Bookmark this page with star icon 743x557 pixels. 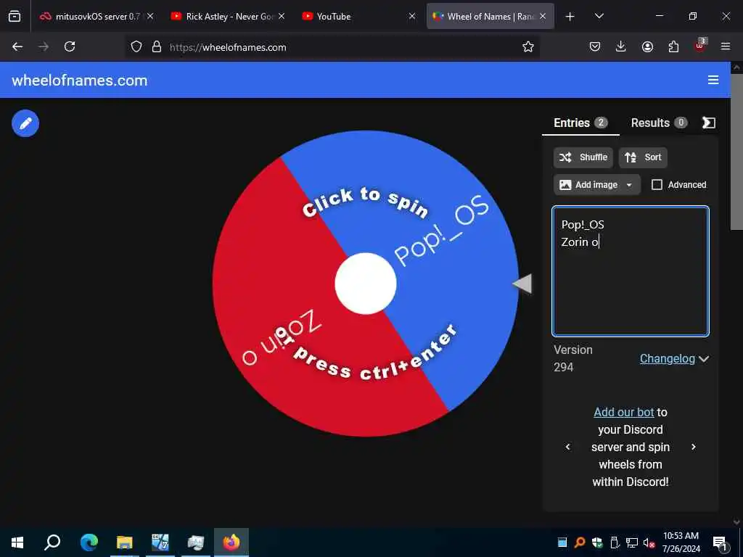[x=528, y=47]
